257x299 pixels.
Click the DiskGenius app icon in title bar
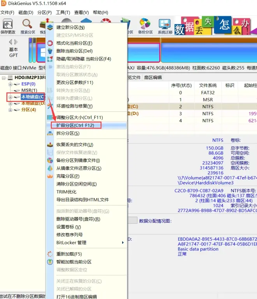click(4, 3)
